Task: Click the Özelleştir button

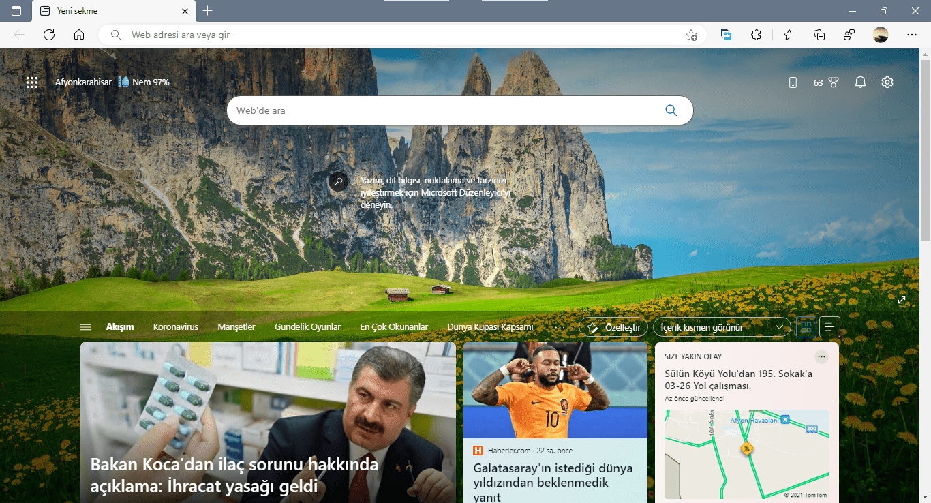Action: click(x=613, y=327)
